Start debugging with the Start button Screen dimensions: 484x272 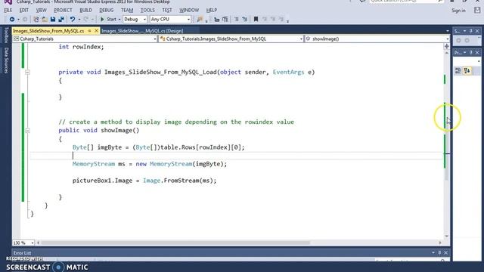[108, 19]
